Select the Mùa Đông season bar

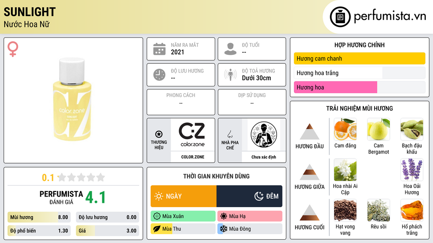click(x=250, y=229)
